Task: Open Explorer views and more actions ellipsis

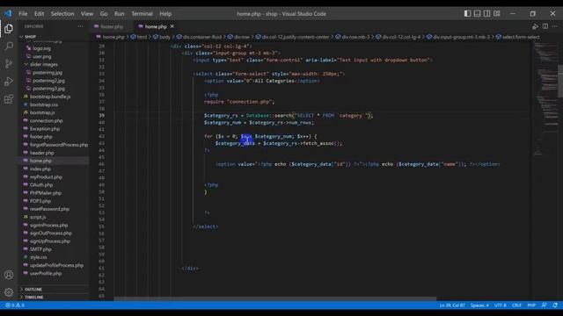Action: 80,26
